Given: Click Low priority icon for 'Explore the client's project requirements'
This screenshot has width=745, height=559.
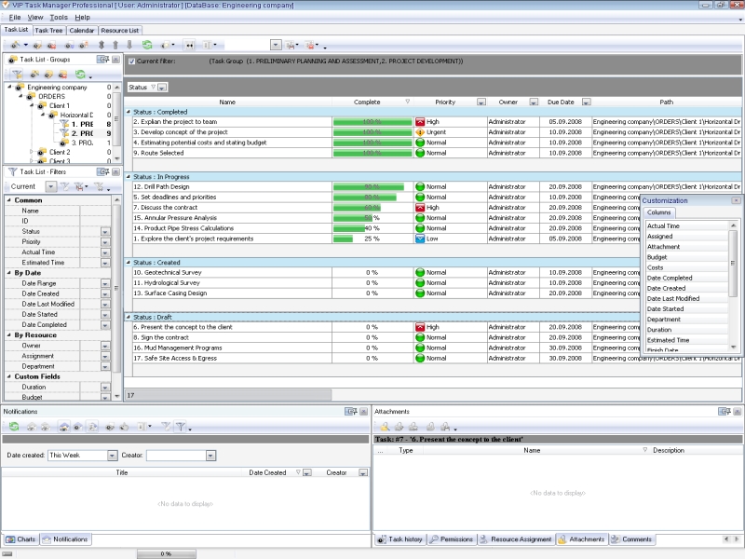Looking at the screenshot, I should [420, 239].
